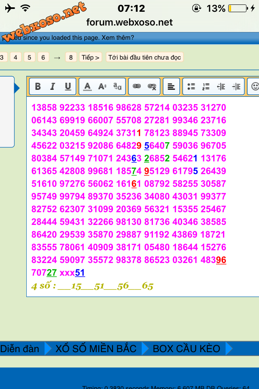This screenshot has height=389, width=259.
Task: Toggle Bold formatting in editor toolbar
Action: tap(38, 86)
